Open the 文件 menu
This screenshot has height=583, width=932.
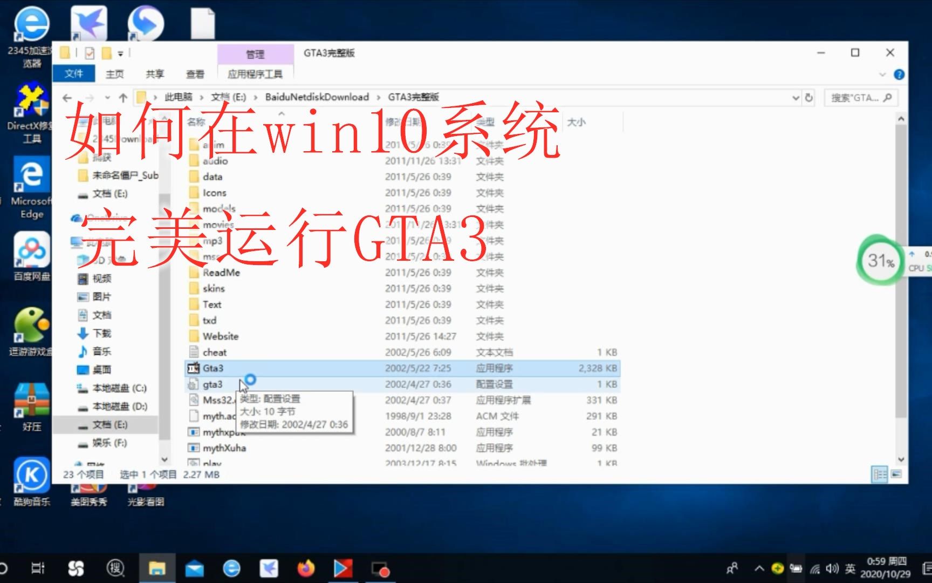tap(74, 73)
